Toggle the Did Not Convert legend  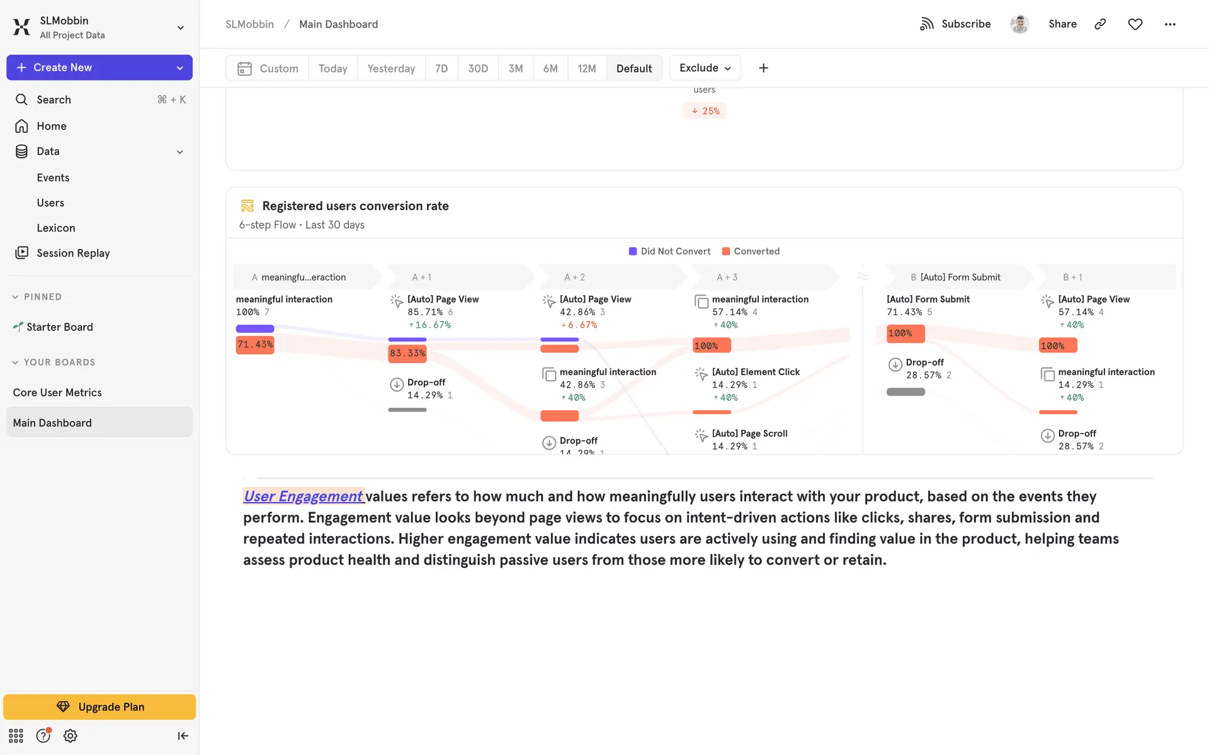pyautogui.click(x=669, y=251)
